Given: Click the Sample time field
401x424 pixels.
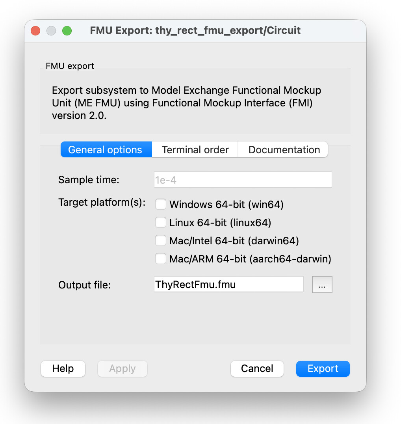Looking at the screenshot, I should pos(243,180).
